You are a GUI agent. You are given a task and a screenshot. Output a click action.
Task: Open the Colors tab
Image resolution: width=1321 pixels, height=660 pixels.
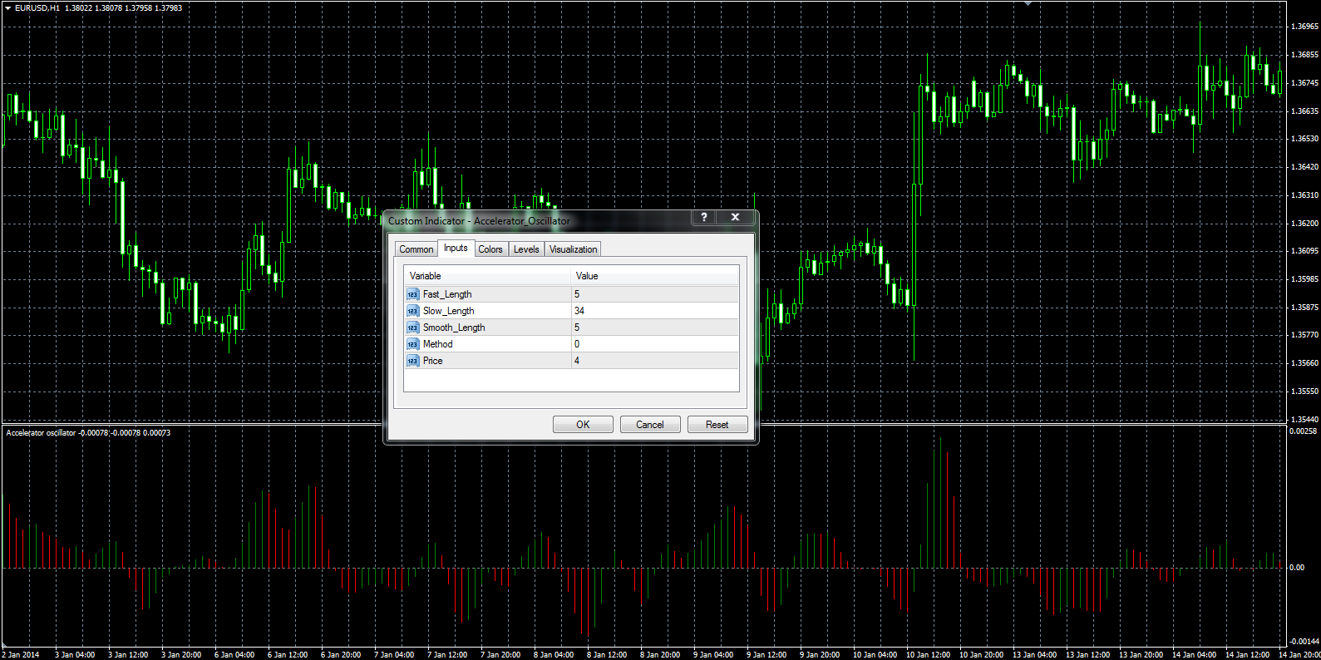490,249
